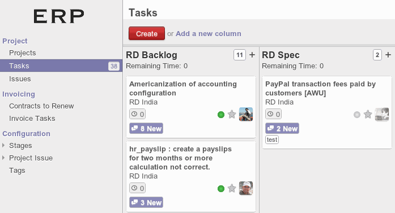Go to Issues menu item
The image size is (395, 213).
point(20,79)
